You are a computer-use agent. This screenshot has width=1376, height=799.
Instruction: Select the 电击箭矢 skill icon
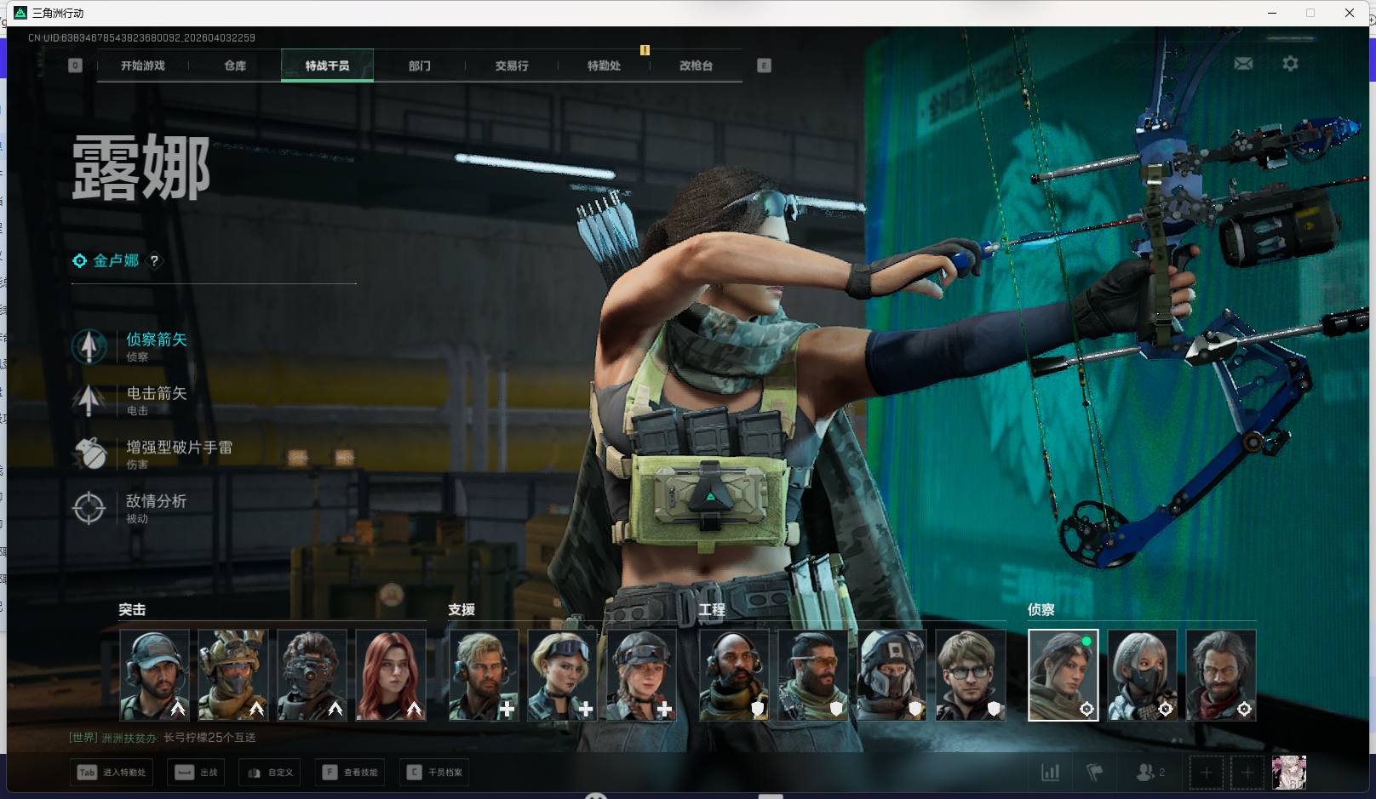tap(89, 400)
